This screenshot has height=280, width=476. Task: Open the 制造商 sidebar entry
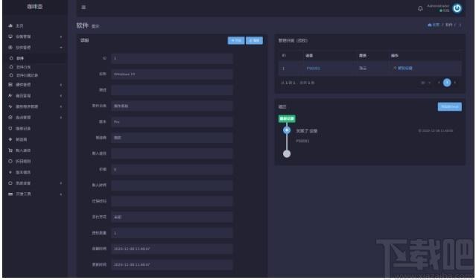point(22,139)
